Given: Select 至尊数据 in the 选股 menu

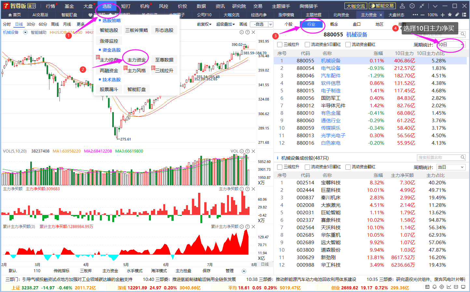Looking at the screenshot, I should point(164,60).
